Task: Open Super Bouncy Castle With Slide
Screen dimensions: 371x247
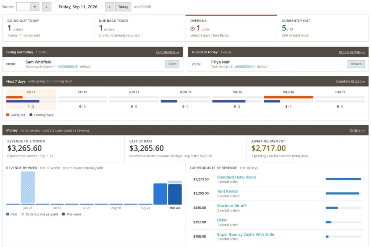Action: coord(246,234)
